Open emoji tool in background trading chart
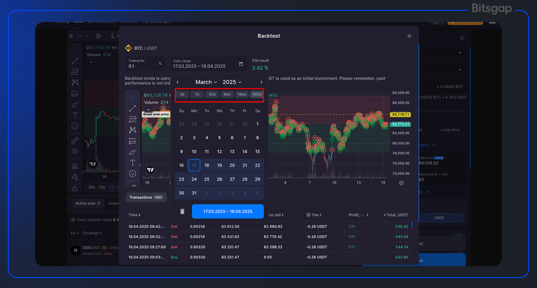Screen dimensions: 537x288 click(75, 126)
